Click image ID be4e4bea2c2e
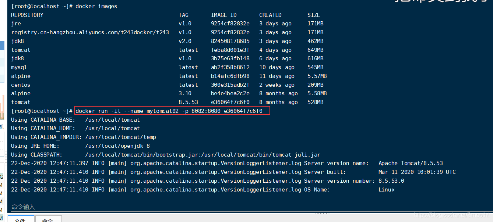Viewport: 493px width, 222px height. 230,93
